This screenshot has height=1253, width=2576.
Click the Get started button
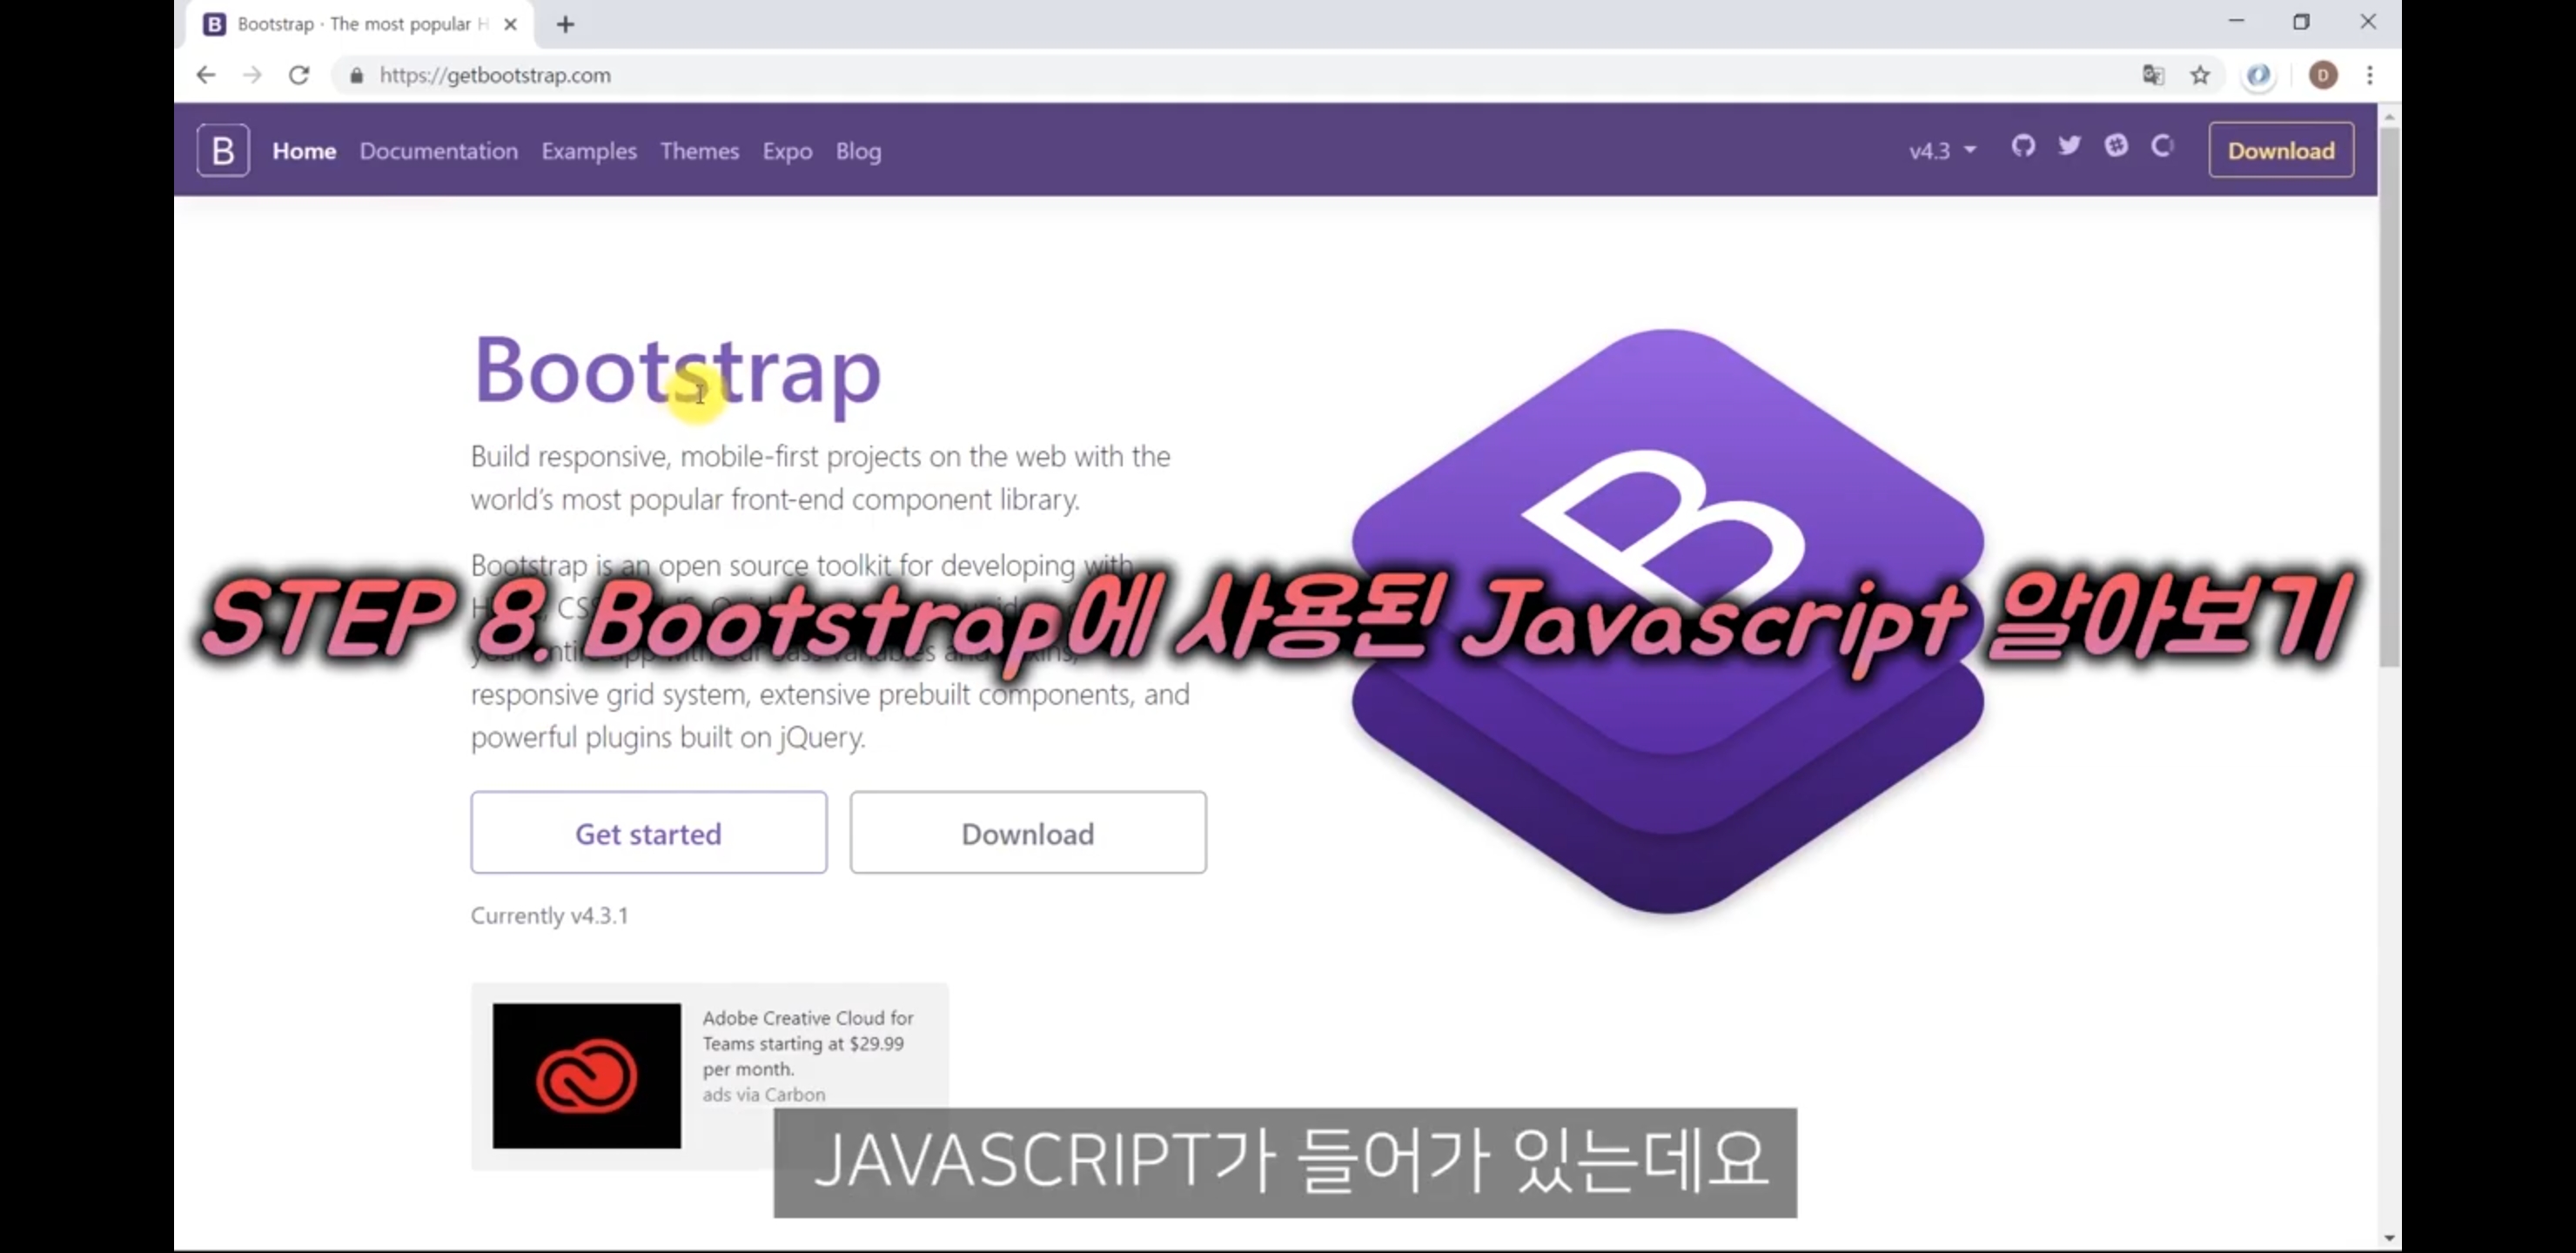[649, 833]
